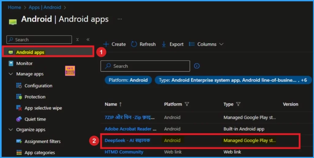This screenshot has width=314, height=158.
Task: Click the Quiet time clock icon
Action: [x=19, y=119]
